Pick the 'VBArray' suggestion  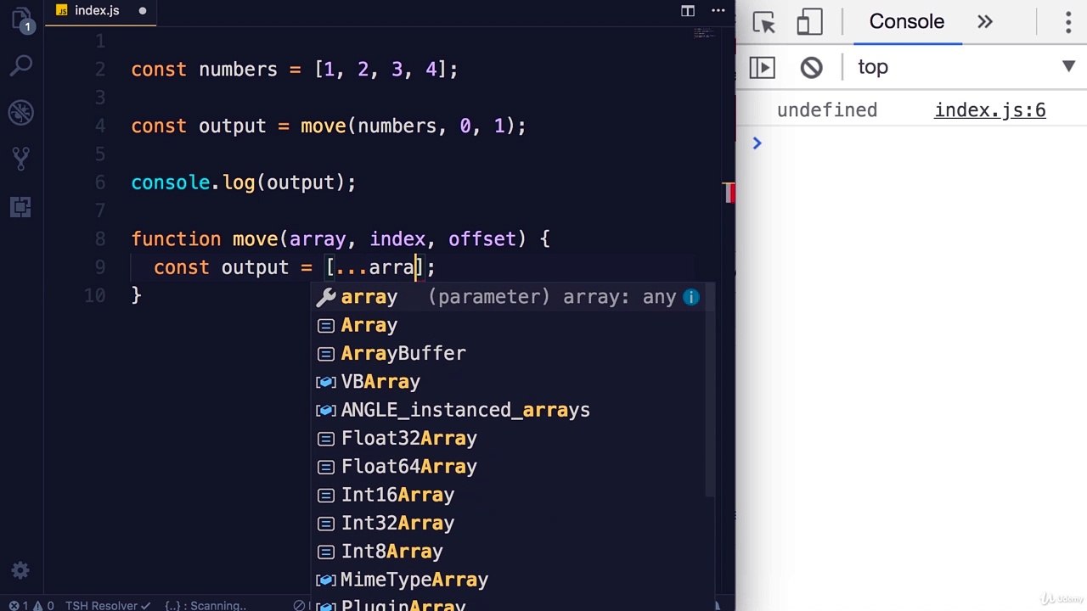pos(507,382)
